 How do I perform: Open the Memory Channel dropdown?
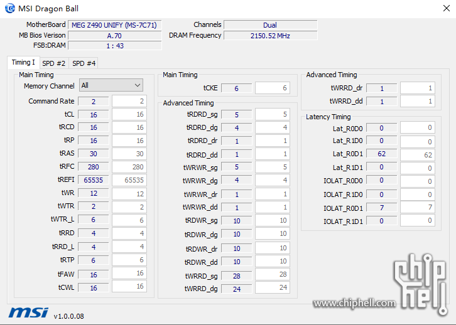click(111, 85)
